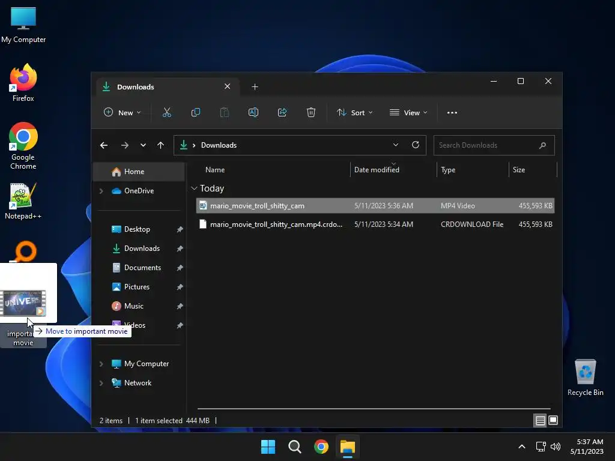Open the New dropdown menu
615x461 pixels.
point(122,112)
